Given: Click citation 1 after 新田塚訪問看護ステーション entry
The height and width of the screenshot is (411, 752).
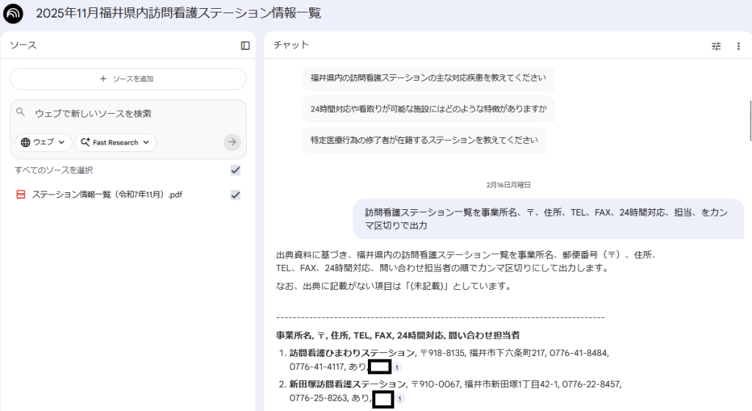Looking at the screenshot, I should pos(401,399).
